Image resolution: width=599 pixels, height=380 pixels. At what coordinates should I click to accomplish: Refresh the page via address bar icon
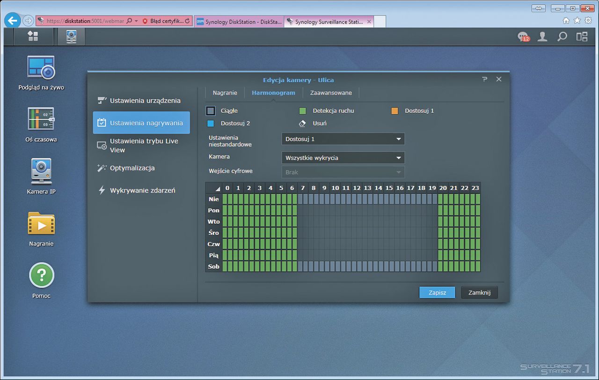tap(188, 21)
